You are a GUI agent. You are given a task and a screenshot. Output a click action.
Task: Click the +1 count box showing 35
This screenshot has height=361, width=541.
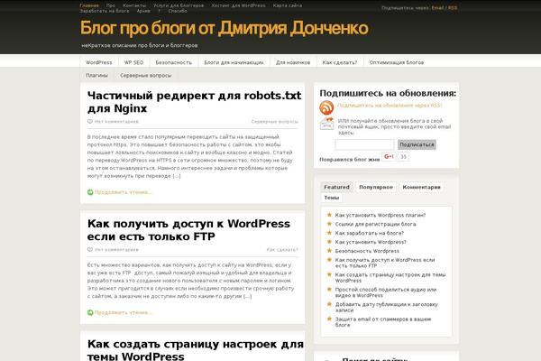tap(403, 156)
